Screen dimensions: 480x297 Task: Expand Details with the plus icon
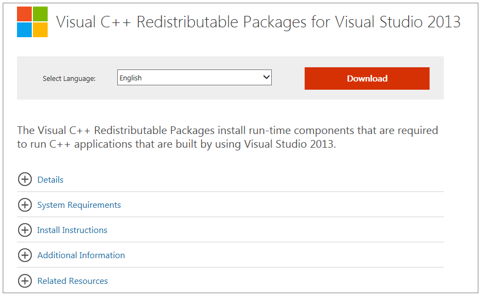click(25, 179)
